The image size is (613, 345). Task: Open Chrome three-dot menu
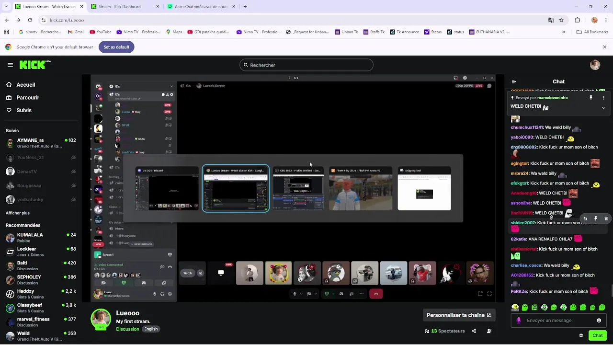coord(606,20)
